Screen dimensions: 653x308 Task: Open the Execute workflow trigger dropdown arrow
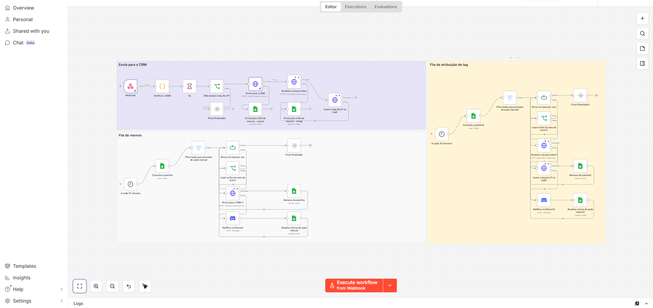coord(390,285)
